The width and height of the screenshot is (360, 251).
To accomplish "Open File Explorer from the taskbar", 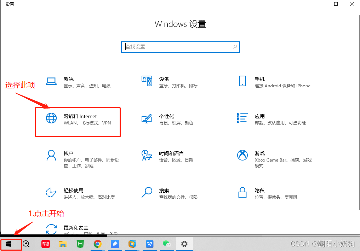I will point(63,244).
